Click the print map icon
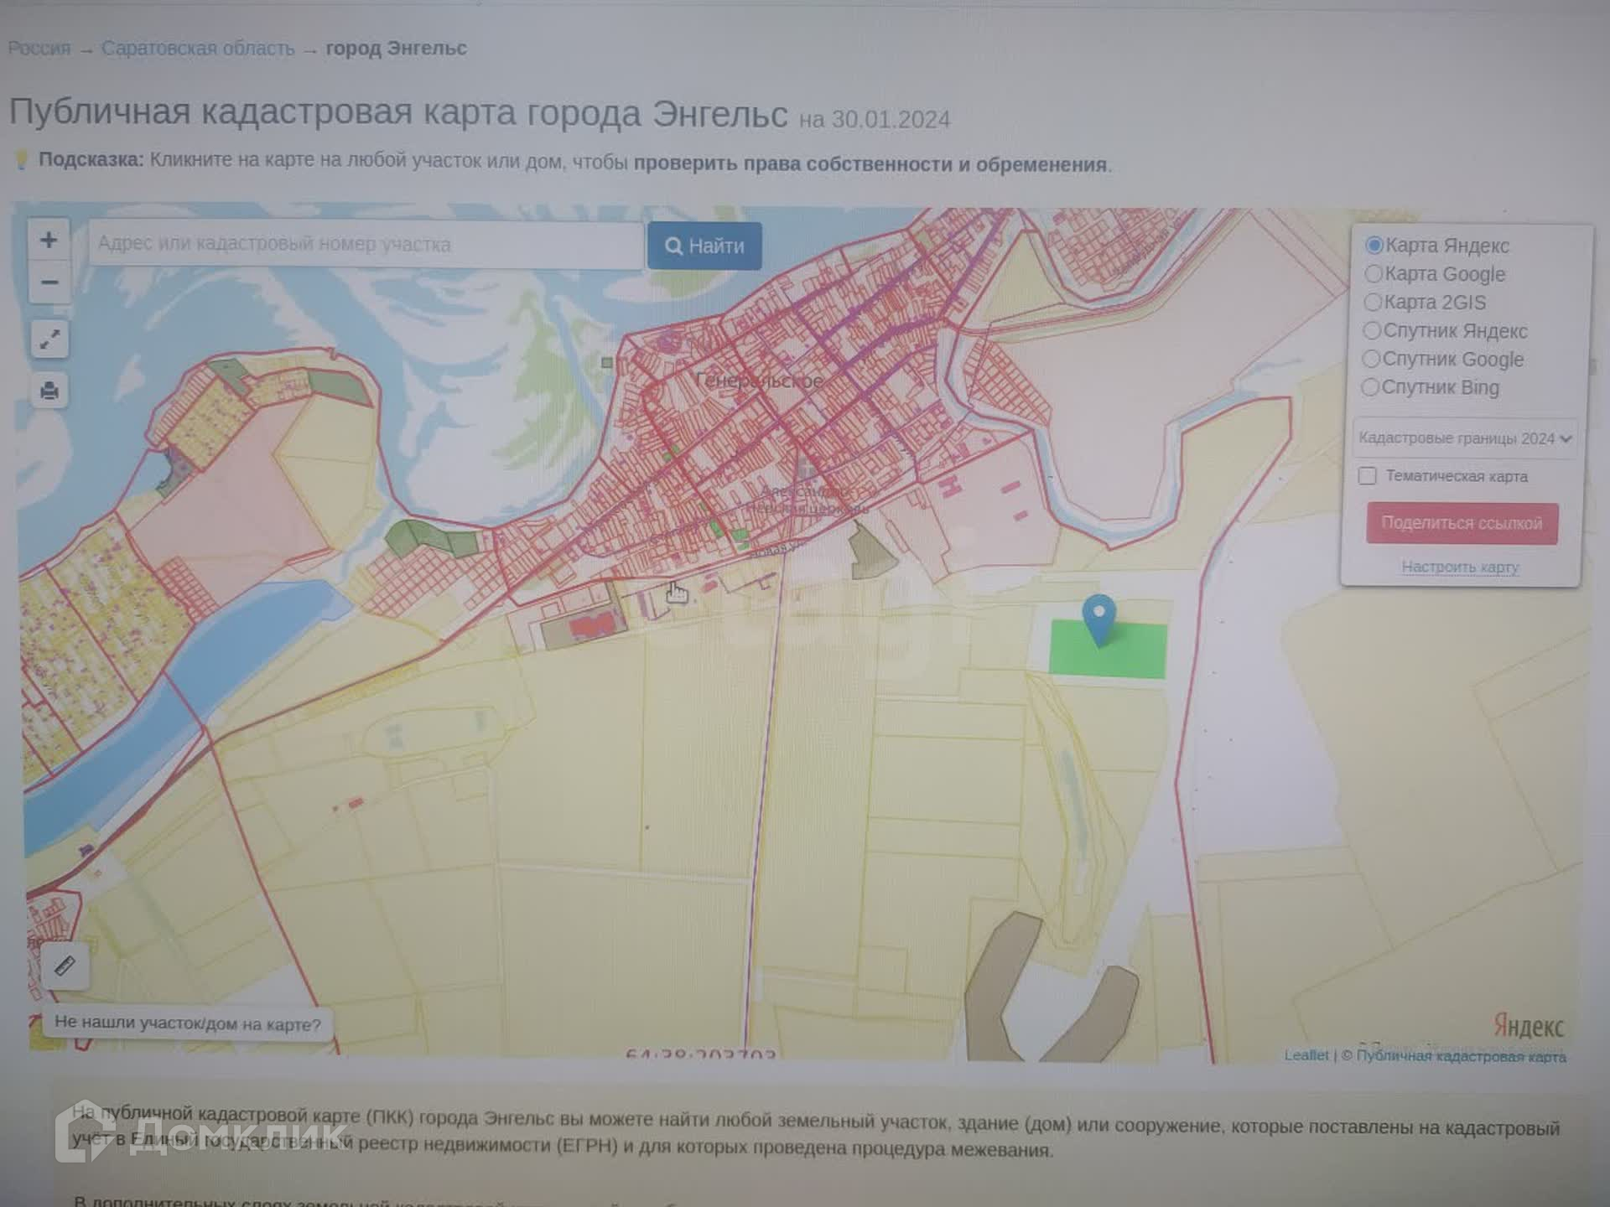The height and width of the screenshot is (1207, 1610). 49,391
